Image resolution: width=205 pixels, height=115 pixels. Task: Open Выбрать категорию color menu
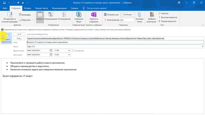click(152, 17)
